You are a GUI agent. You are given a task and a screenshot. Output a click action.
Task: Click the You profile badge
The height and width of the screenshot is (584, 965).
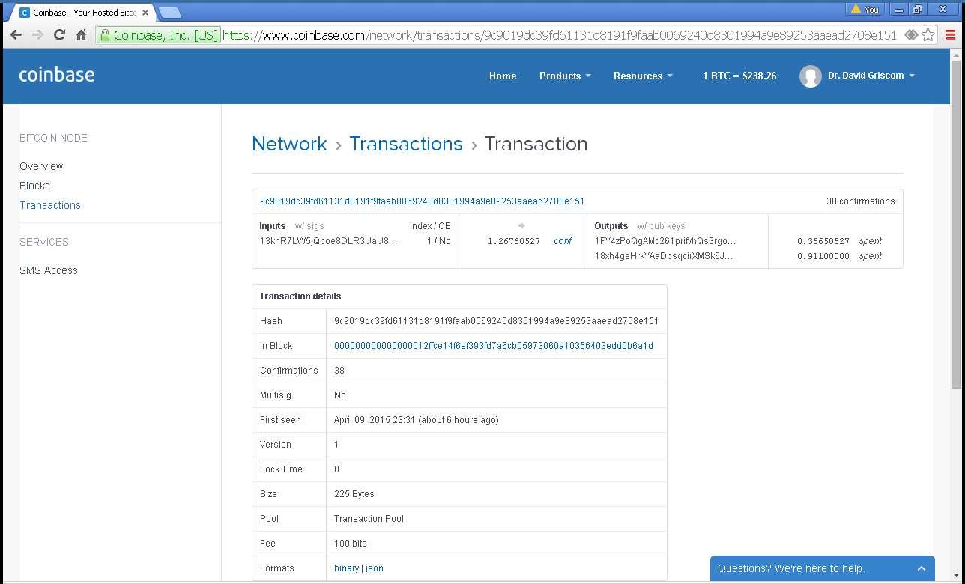click(x=865, y=9)
